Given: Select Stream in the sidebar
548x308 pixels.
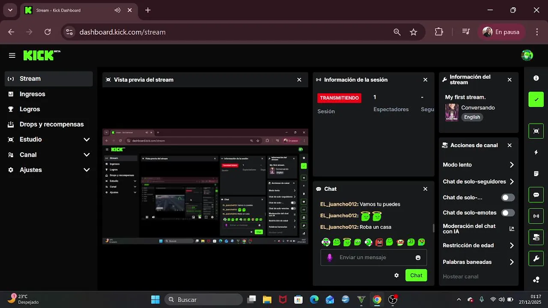Looking at the screenshot, I should coord(49,79).
